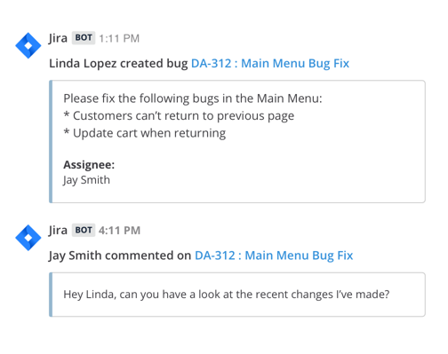The height and width of the screenshot is (354, 448).
Task: Open the DA-312 link in the commented message
Action: coord(274,256)
